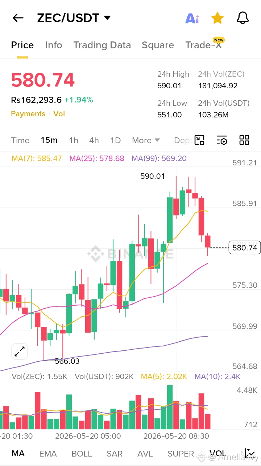Expand chart to fullscreen with diagonal arrows
Screen dimensions: 261x466
[x=20, y=351]
